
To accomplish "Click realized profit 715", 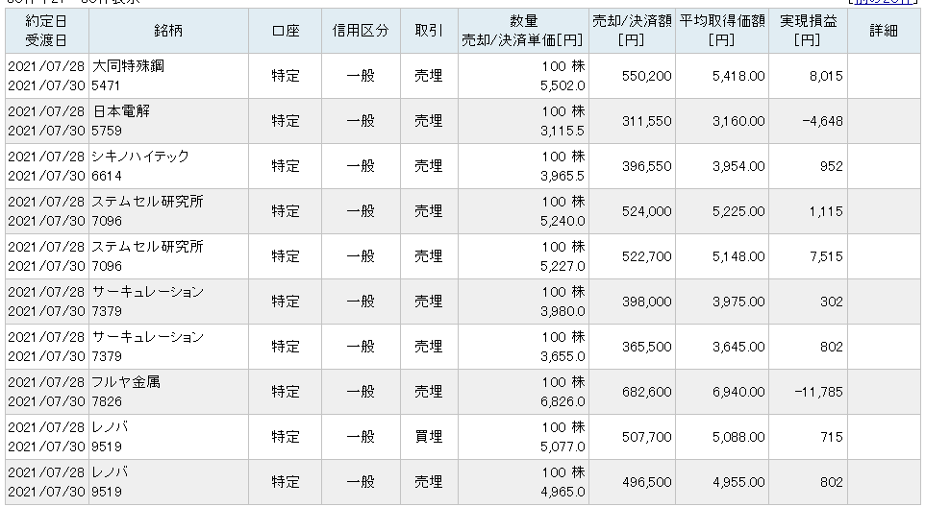I will (831, 437).
